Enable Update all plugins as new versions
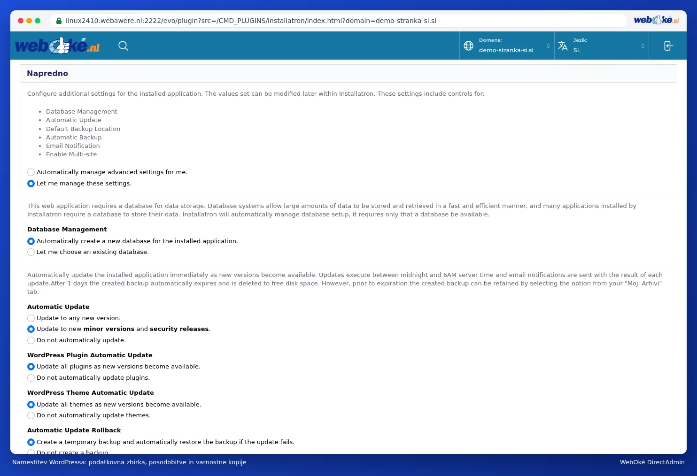This screenshot has height=476, width=697. pos(31,367)
